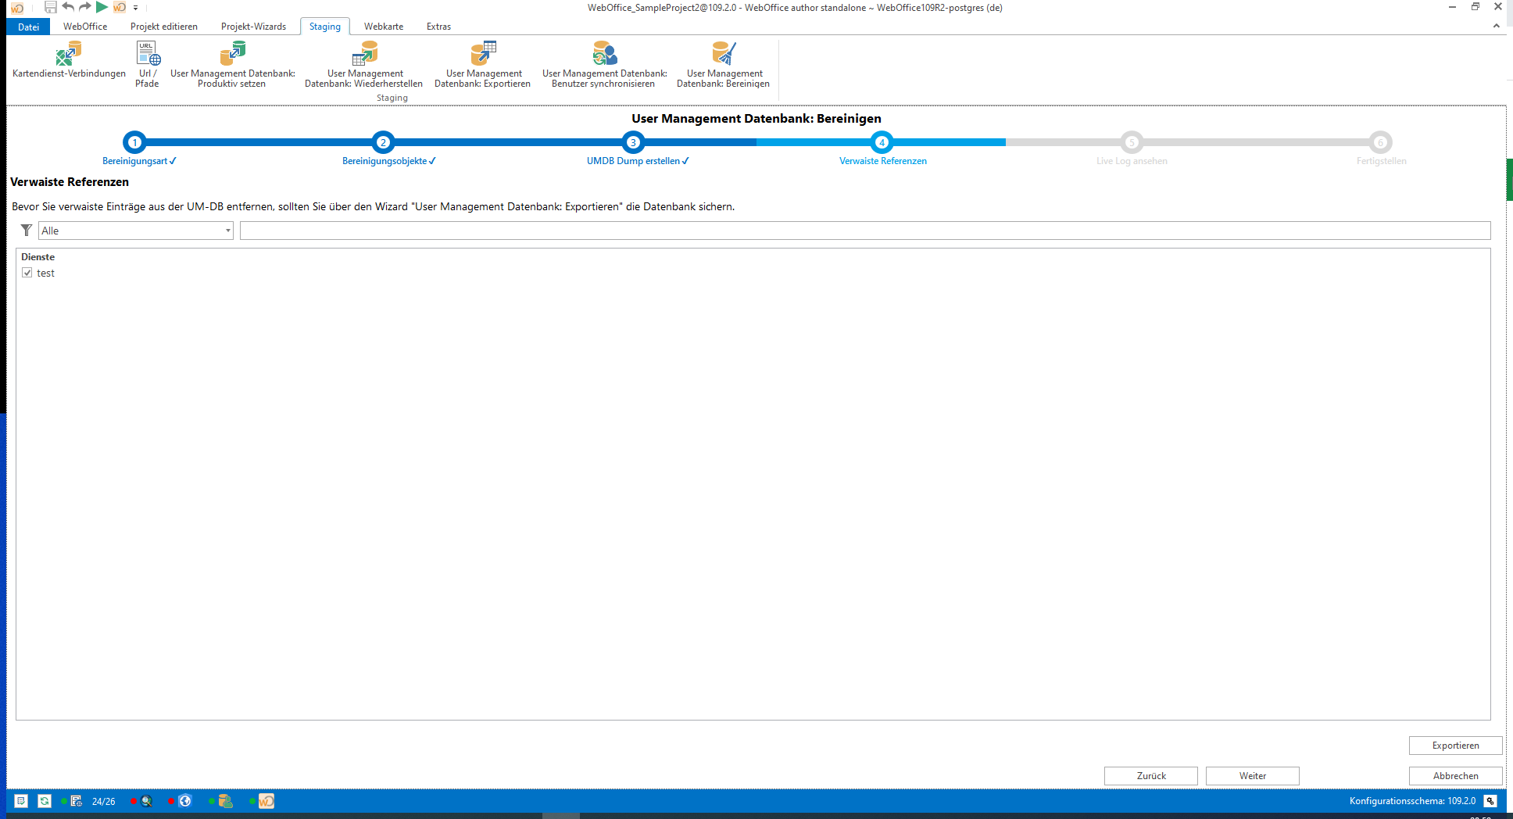
Task: Switch to the WebOffice ribbon tab
Action: pos(85,27)
